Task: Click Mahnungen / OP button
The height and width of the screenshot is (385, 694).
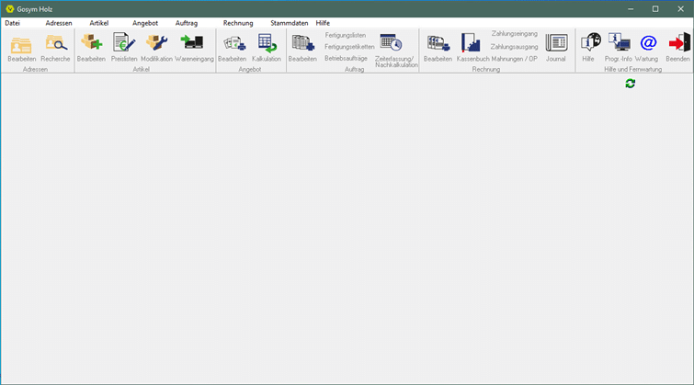Action: tap(514, 59)
